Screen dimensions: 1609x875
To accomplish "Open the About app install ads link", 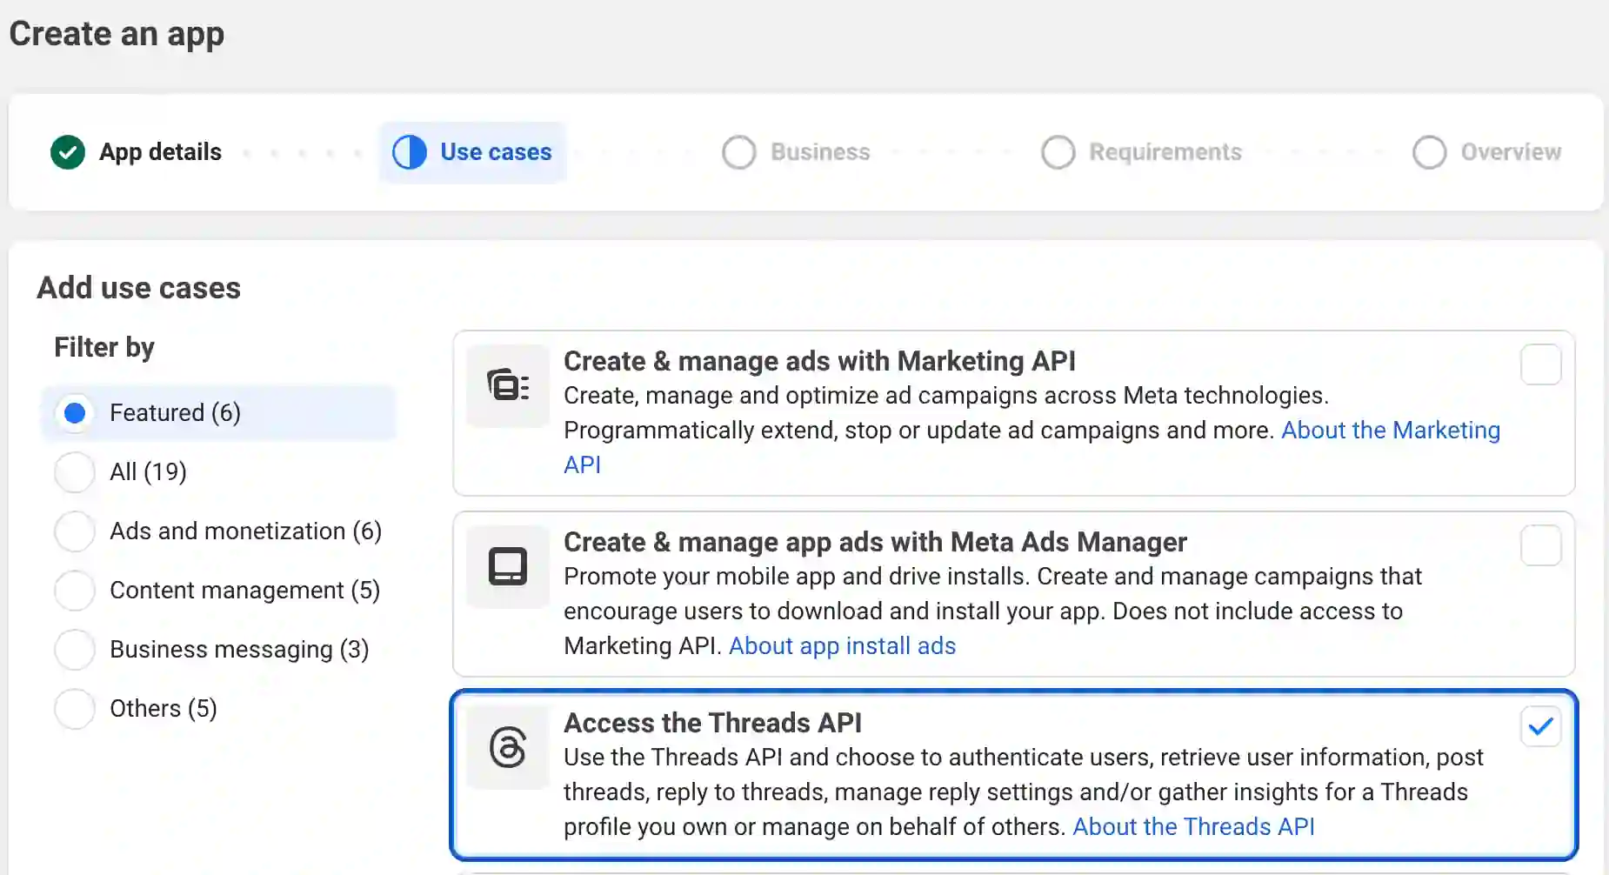I will 842,646.
